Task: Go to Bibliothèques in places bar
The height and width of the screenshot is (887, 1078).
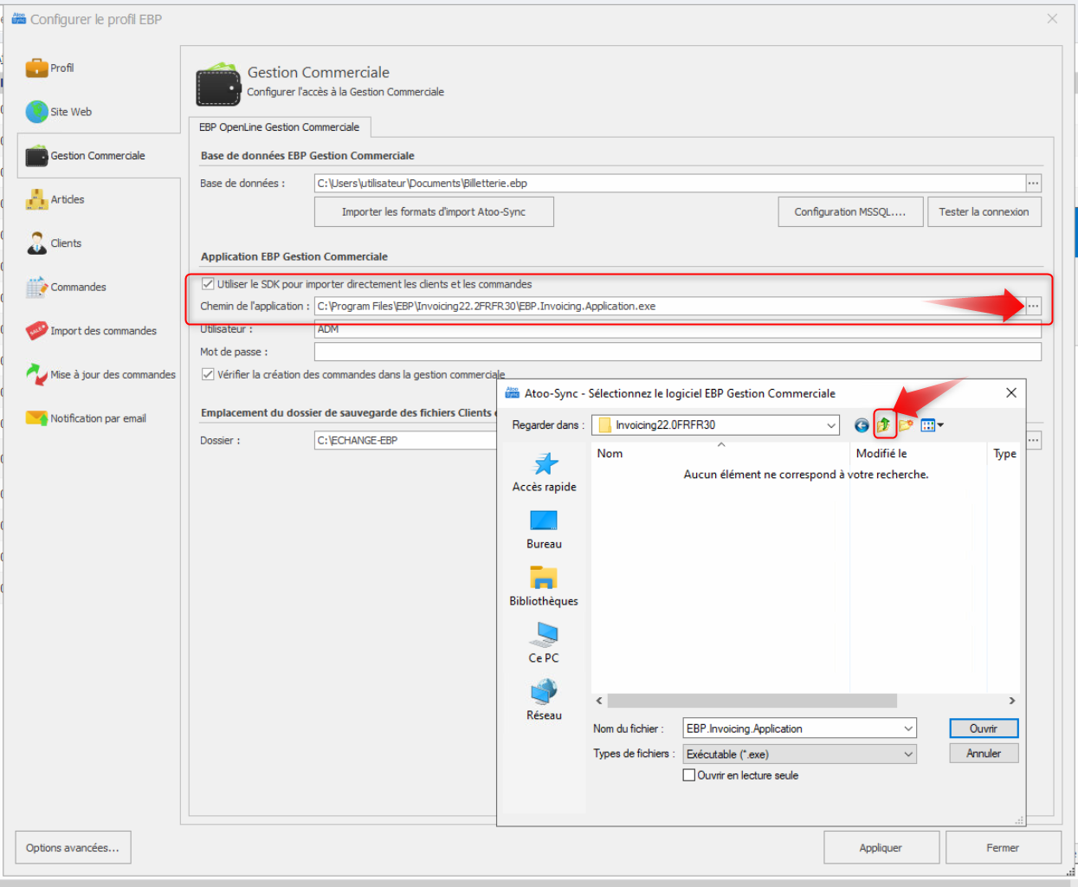Action: coord(544,586)
